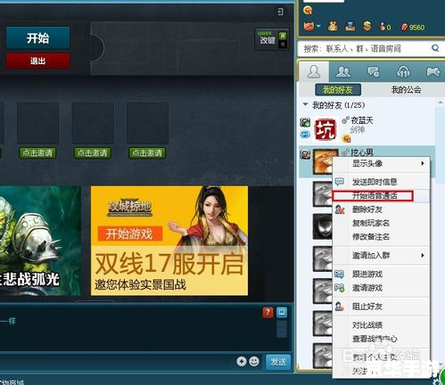Click the medal count icon showing 0

pyautogui.click(x=384, y=27)
